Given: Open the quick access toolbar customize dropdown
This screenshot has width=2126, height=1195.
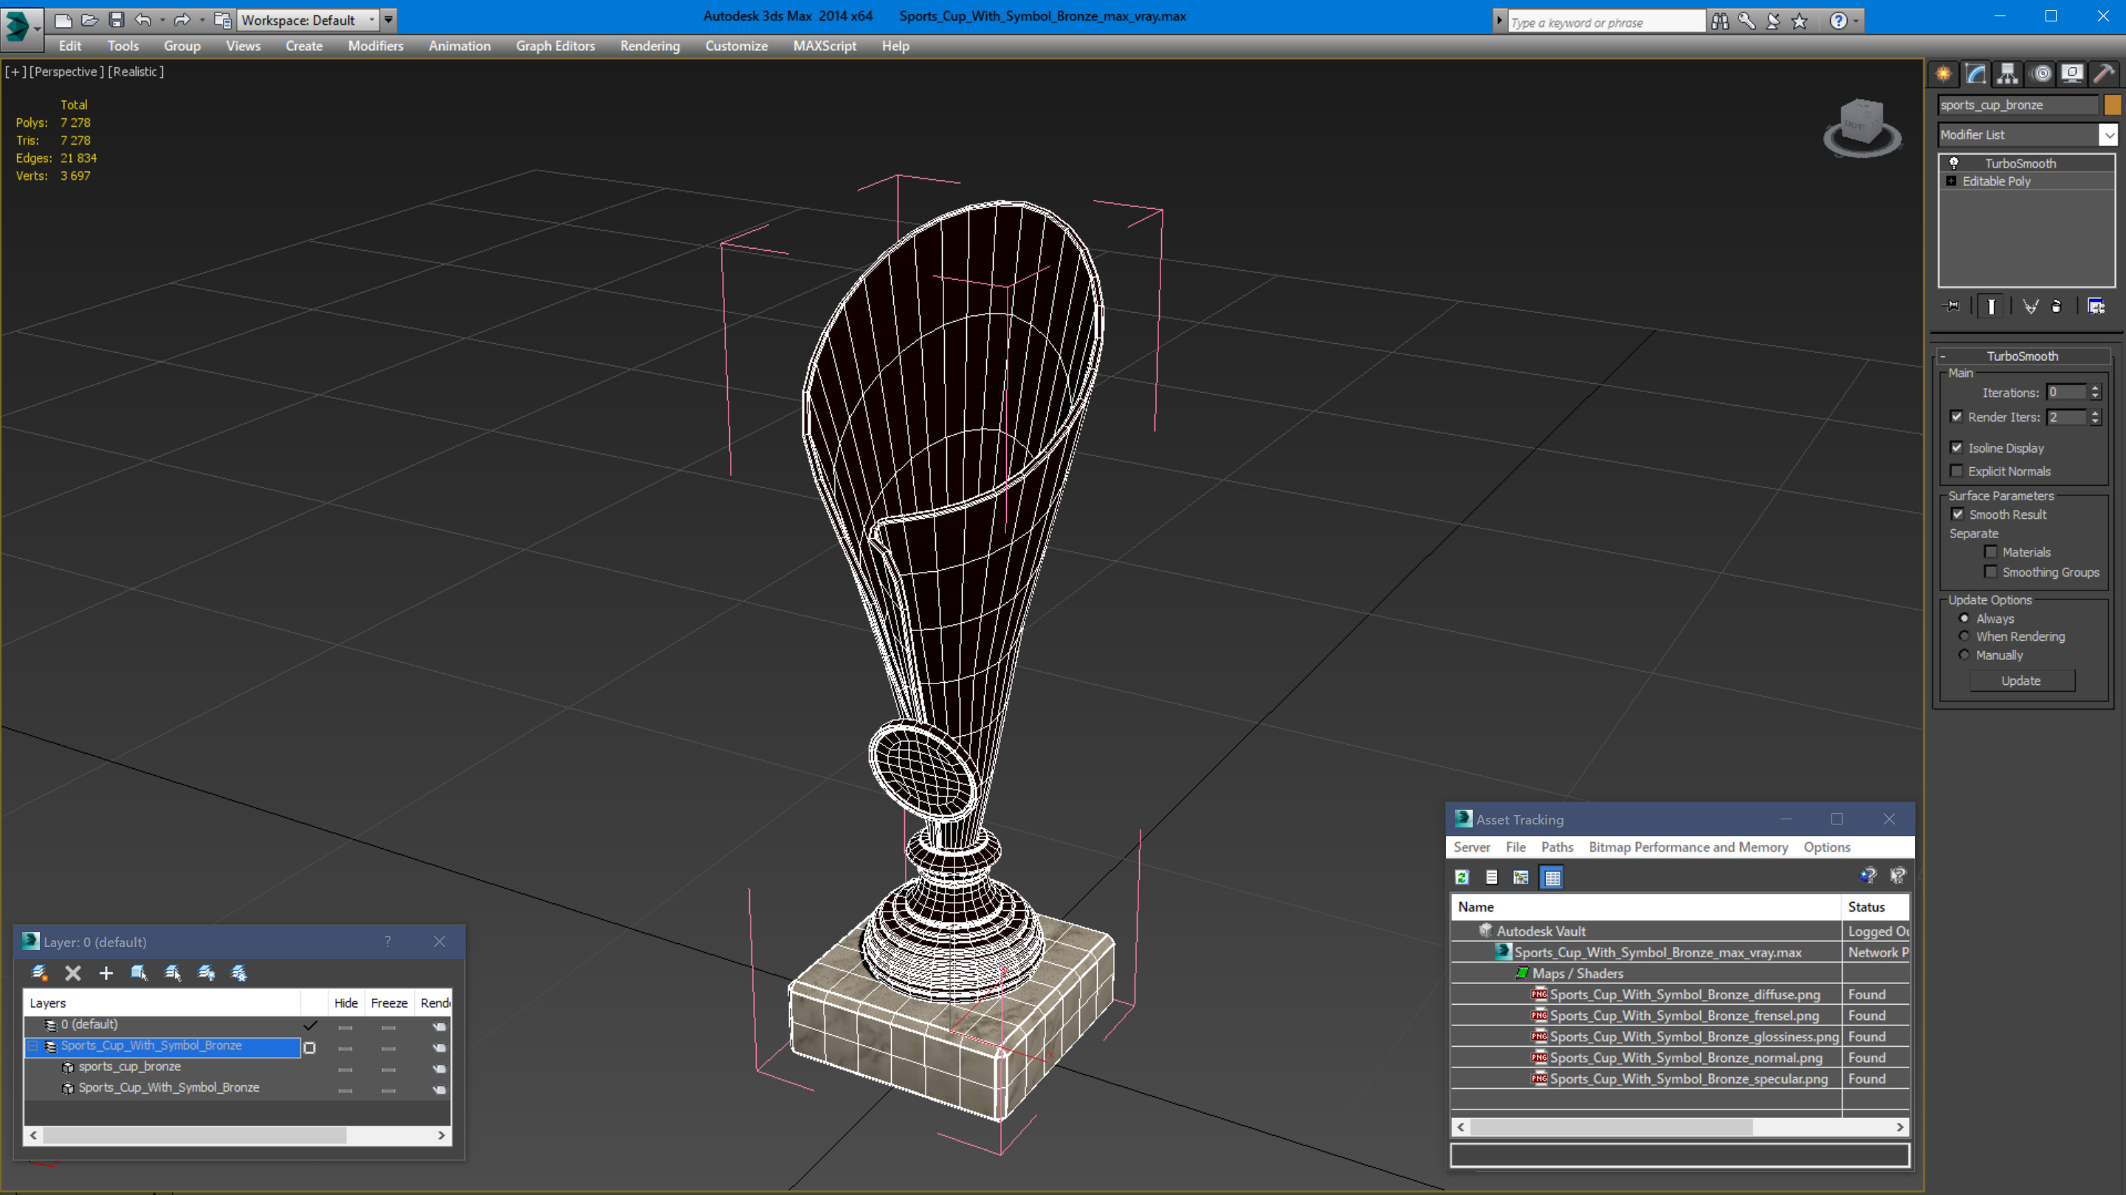Looking at the screenshot, I should tap(389, 20).
